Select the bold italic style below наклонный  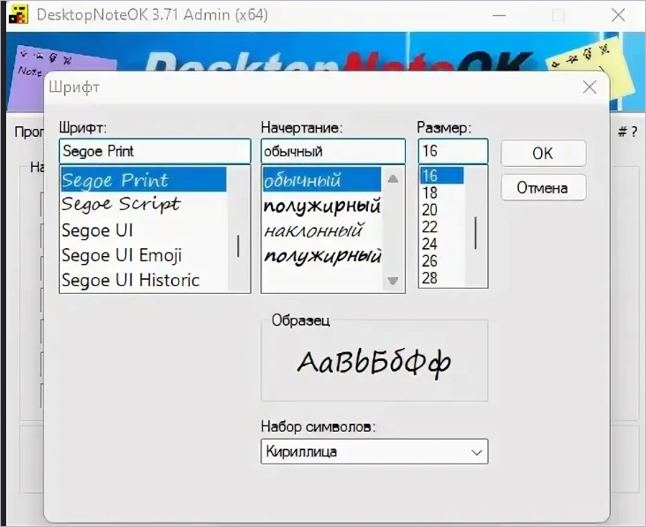point(322,255)
